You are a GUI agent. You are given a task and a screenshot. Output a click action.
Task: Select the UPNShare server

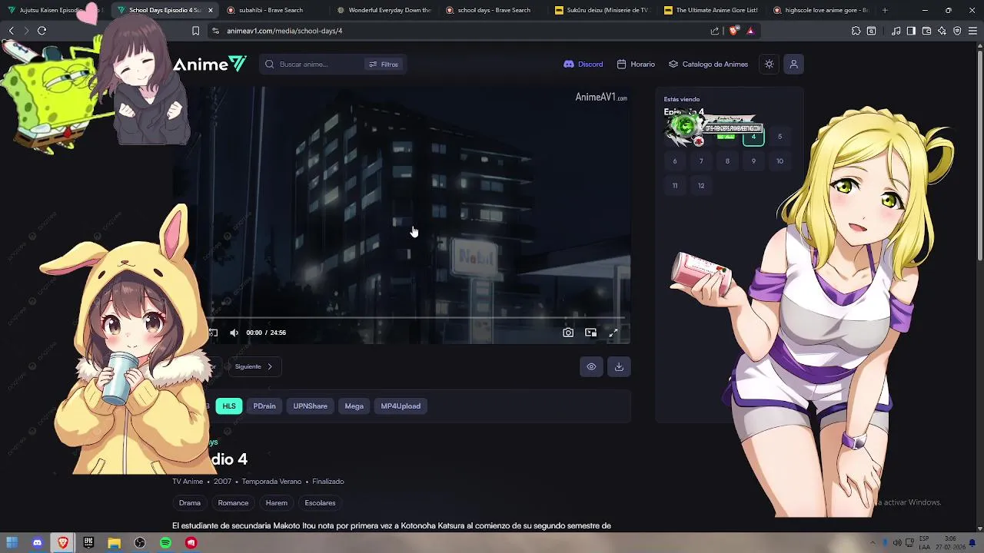[310, 406]
